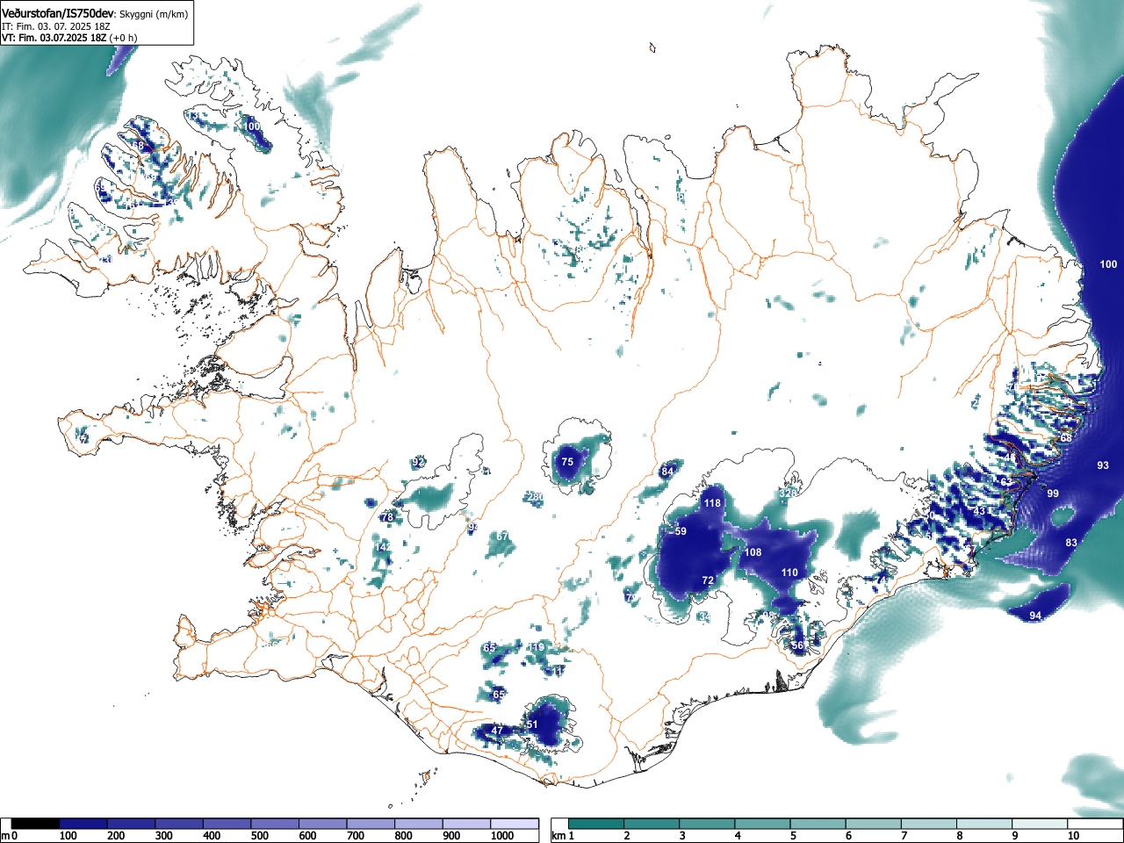
Task: Click the '67' value label
Action: coord(502,536)
